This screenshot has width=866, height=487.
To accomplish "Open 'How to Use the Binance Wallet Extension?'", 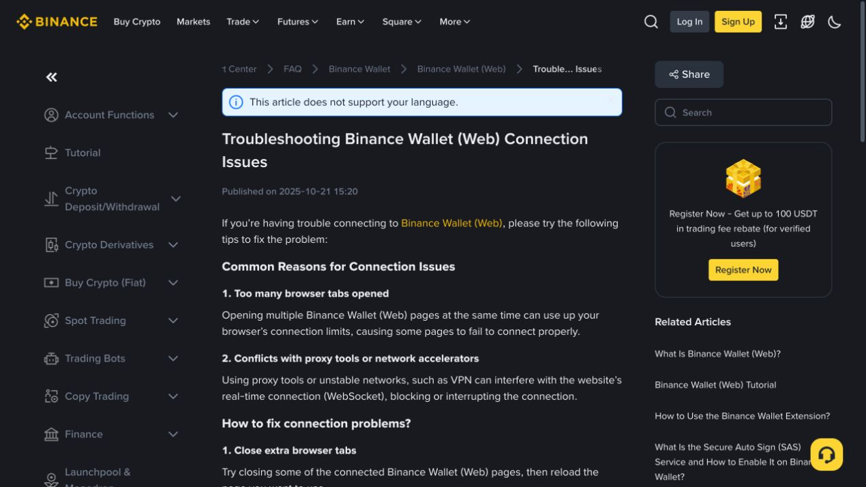I will click(x=743, y=416).
